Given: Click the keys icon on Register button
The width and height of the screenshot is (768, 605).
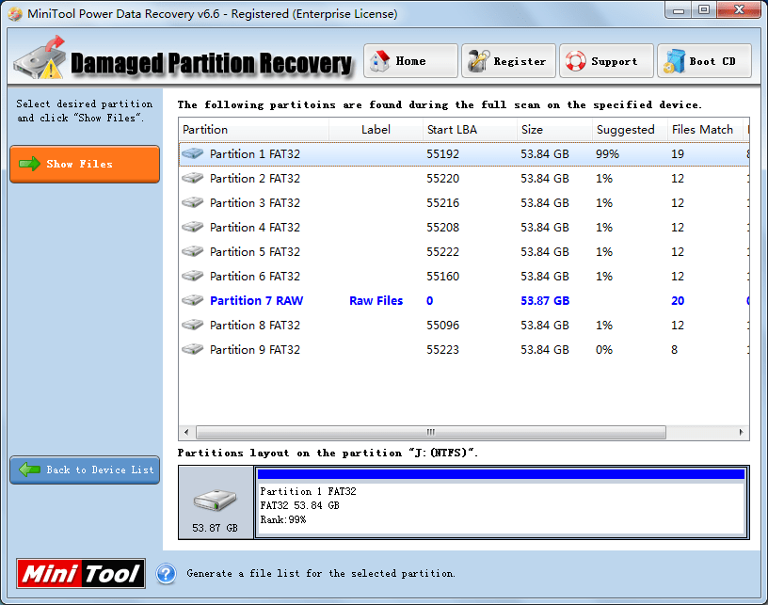Looking at the screenshot, I should tap(478, 61).
